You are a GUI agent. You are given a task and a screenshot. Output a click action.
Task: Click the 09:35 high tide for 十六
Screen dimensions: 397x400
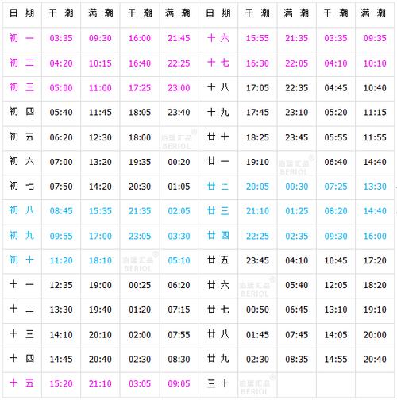[x=375, y=39]
